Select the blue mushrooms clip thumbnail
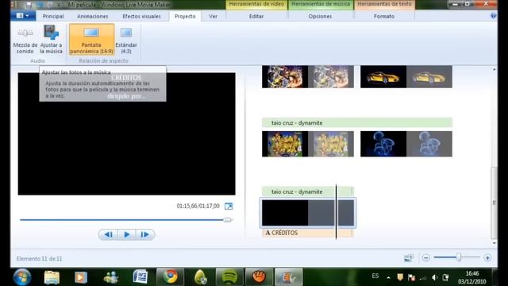Screen dimensions: 508x286 [406, 144]
